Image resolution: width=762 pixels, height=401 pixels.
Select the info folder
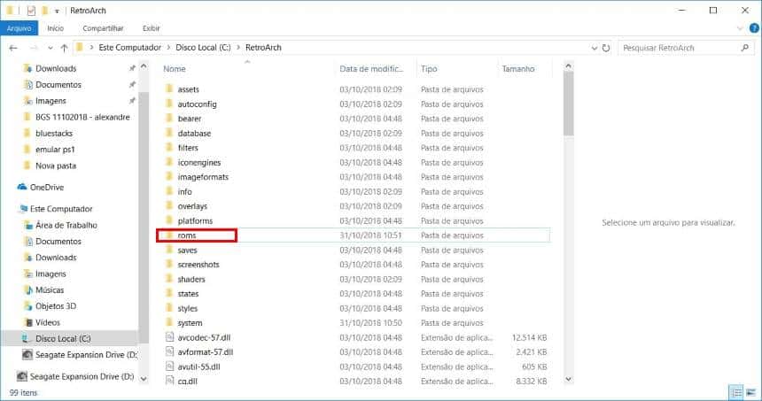click(x=184, y=192)
